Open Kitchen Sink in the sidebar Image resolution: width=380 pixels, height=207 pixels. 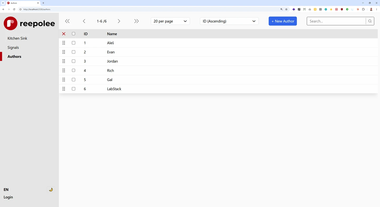tap(17, 38)
